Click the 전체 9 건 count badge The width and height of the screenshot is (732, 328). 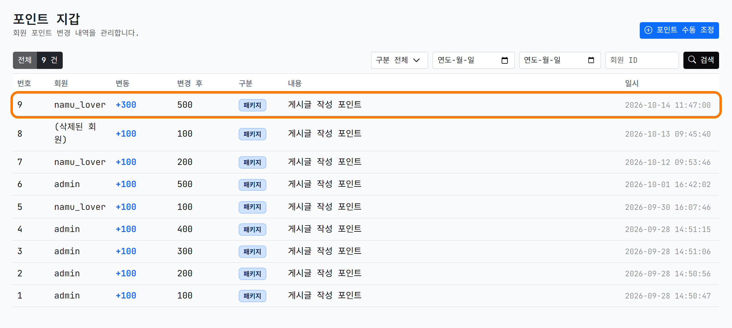tap(38, 60)
